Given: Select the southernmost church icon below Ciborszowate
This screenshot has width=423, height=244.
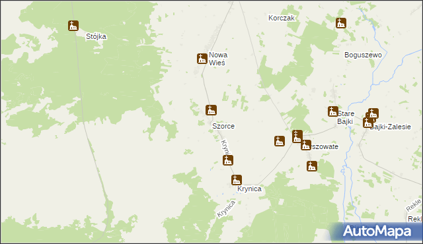Looking at the screenshot, I should point(312,166).
